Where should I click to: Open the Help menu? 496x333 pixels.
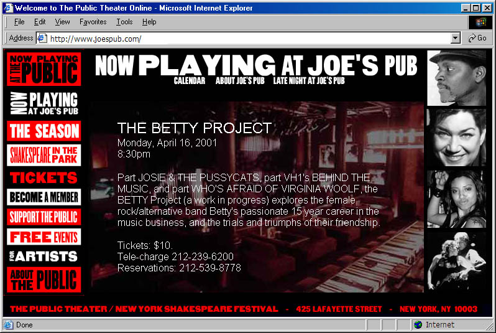(x=149, y=22)
